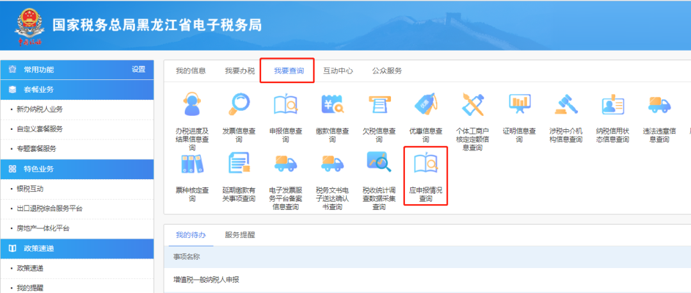Switch to 服务提醒 tab
691x293 pixels.
pyautogui.click(x=240, y=235)
